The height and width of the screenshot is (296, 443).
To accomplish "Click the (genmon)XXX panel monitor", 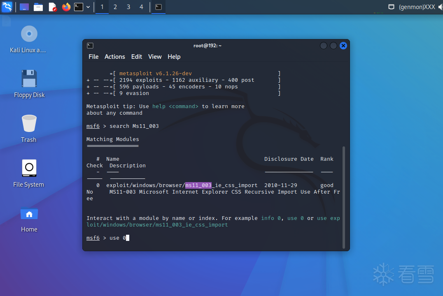I will [417, 7].
